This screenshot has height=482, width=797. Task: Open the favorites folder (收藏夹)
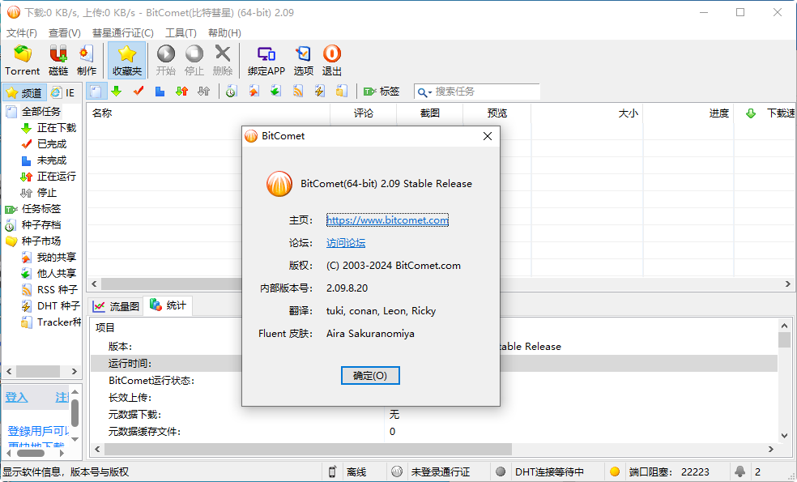pyautogui.click(x=126, y=59)
